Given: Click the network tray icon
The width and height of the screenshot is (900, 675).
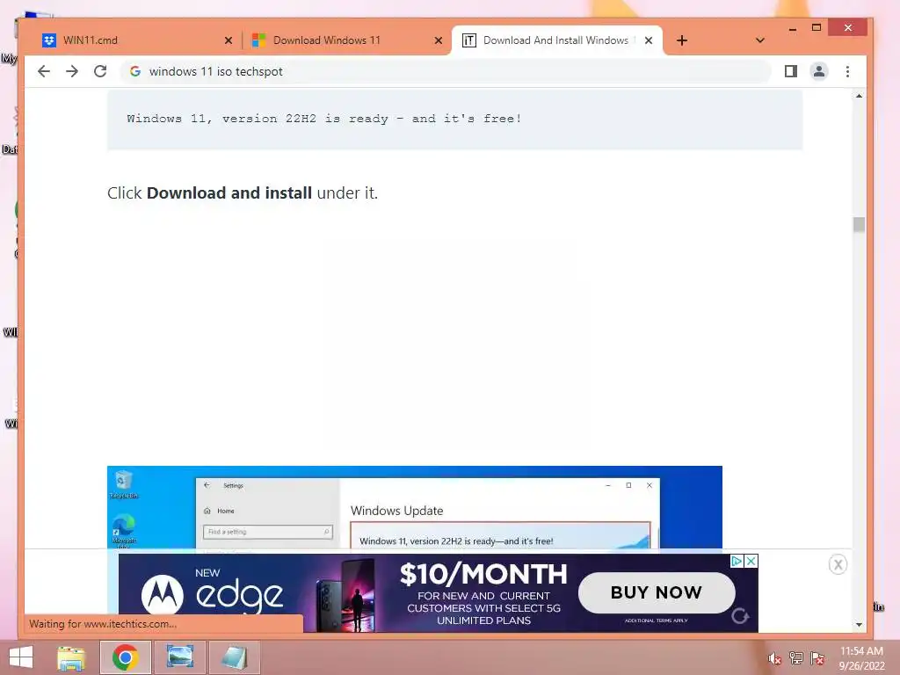Looking at the screenshot, I should click(796, 657).
